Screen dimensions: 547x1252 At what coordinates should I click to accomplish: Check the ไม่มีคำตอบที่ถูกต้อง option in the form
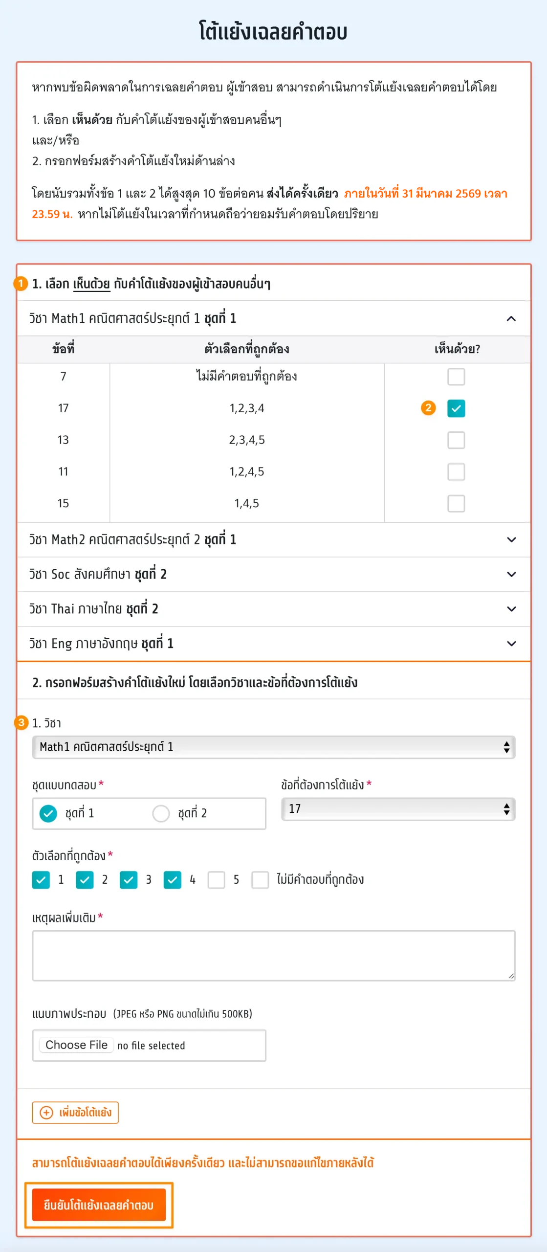260,880
